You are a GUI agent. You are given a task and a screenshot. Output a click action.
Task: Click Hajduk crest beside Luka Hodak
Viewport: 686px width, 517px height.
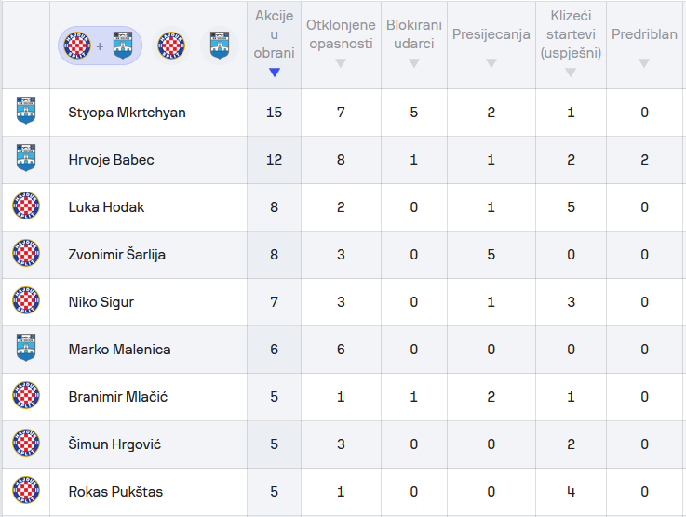[x=25, y=207]
